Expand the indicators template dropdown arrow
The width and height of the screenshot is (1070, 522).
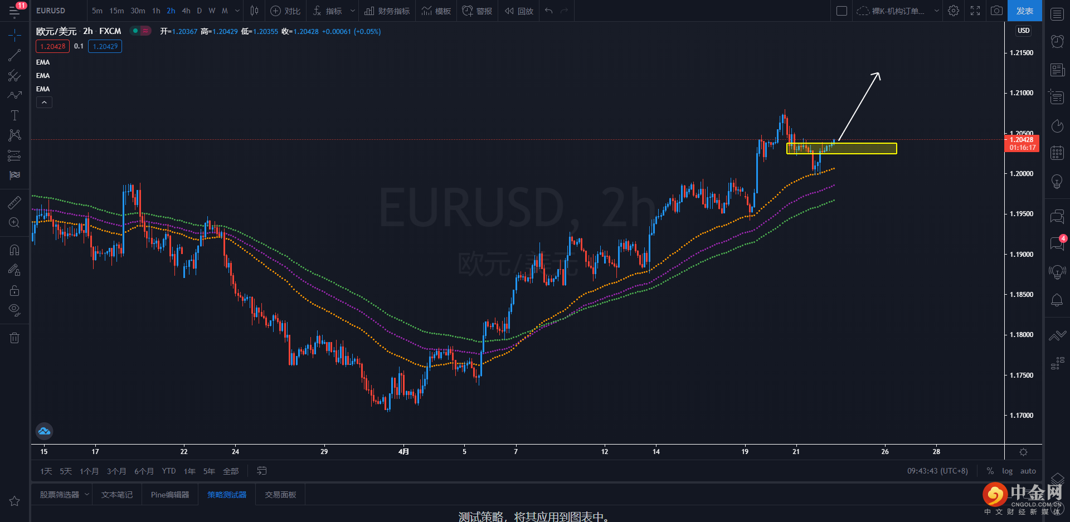tap(353, 11)
